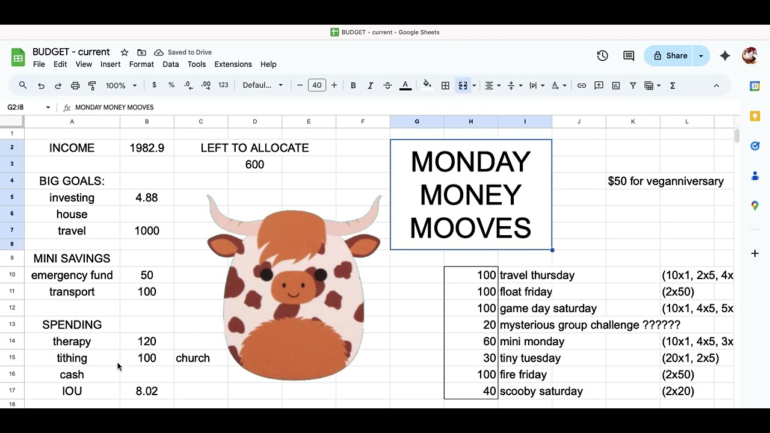Open the Help menu
Image resolution: width=770 pixels, height=433 pixels.
coord(268,64)
